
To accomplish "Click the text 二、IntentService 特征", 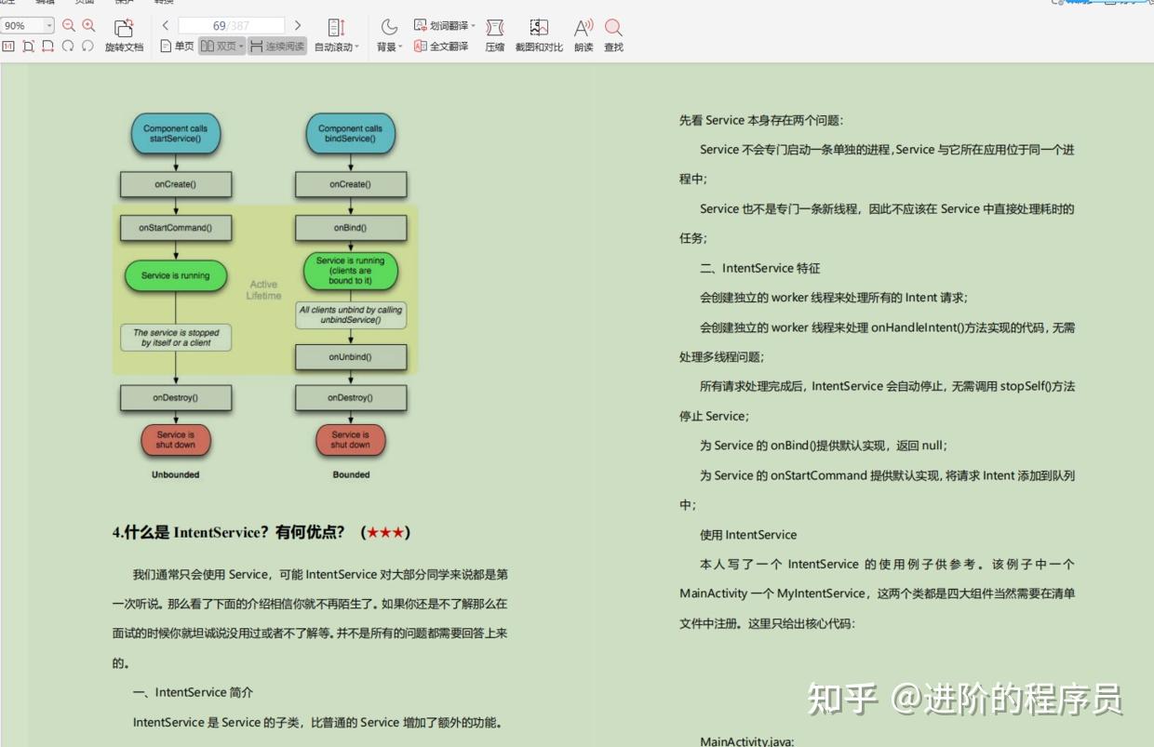I will click(x=760, y=268).
